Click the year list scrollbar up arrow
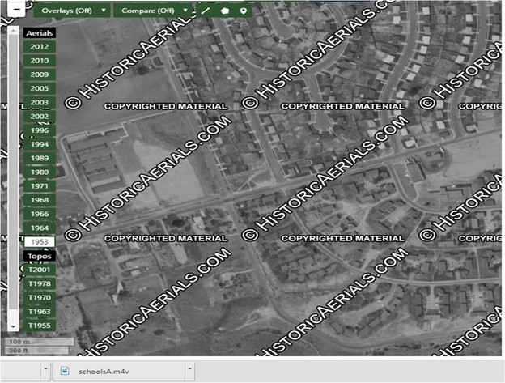505x383 pixels. point(13,31)
